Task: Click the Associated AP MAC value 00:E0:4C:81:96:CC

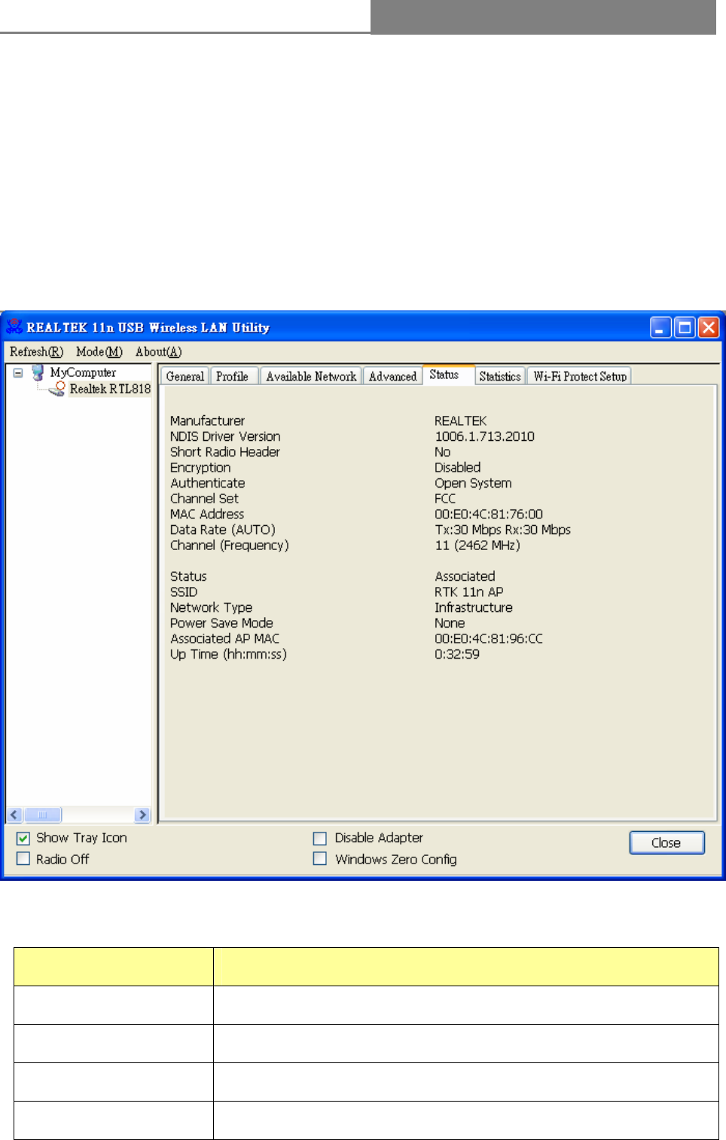Action: click(489, 638)
